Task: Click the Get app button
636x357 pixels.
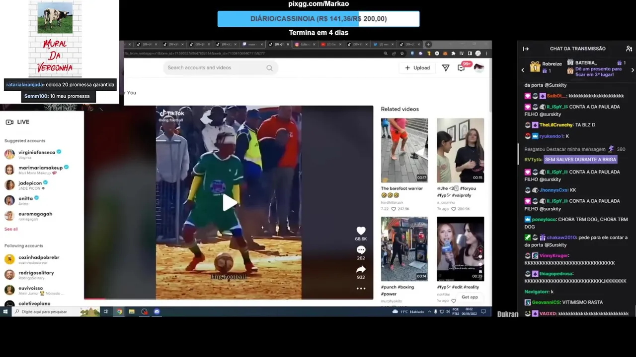Action: [470, 297]
